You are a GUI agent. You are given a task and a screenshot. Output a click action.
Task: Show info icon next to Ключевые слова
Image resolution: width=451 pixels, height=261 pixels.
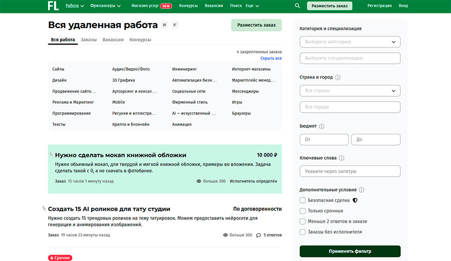point(341,158)
